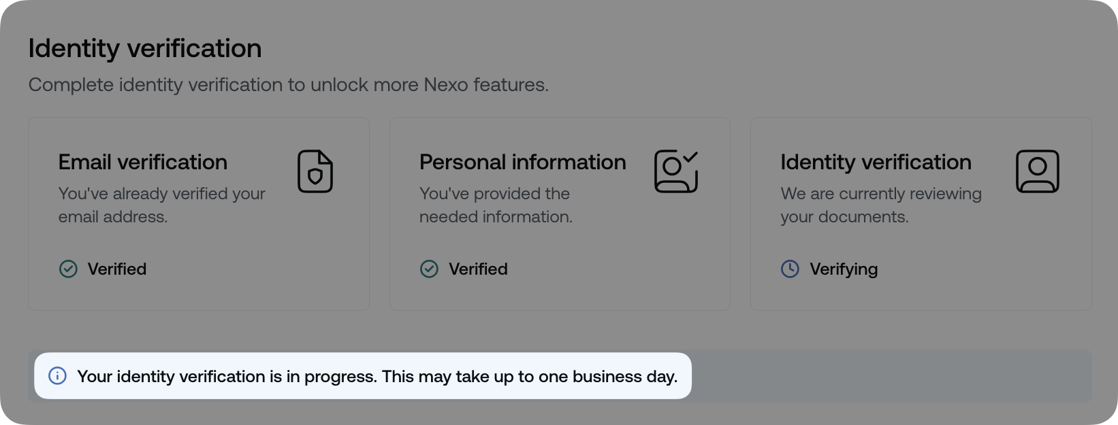
Task: Click the ID badge icon on Identity verification card
Action: (1037, 171)
